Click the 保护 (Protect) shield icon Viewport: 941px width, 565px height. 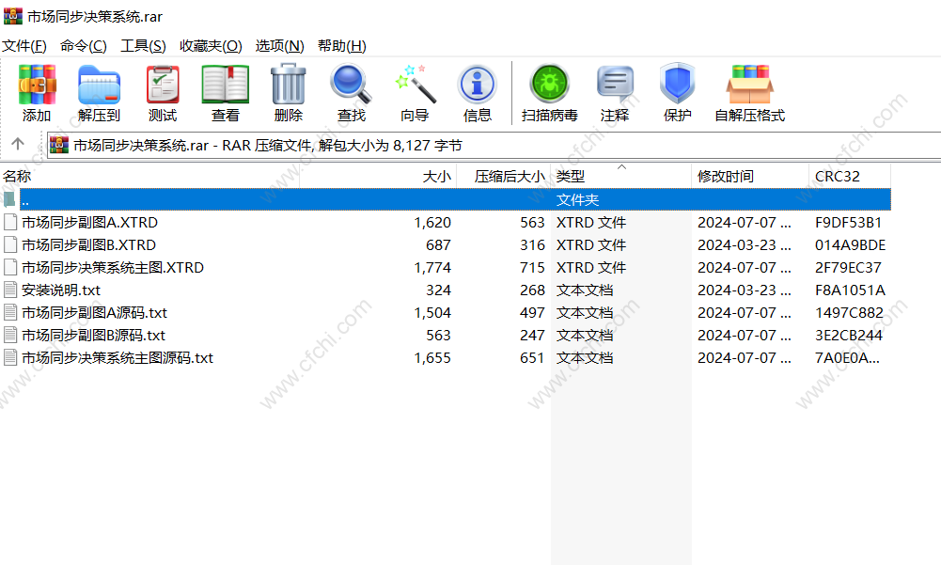pos(677,84)
